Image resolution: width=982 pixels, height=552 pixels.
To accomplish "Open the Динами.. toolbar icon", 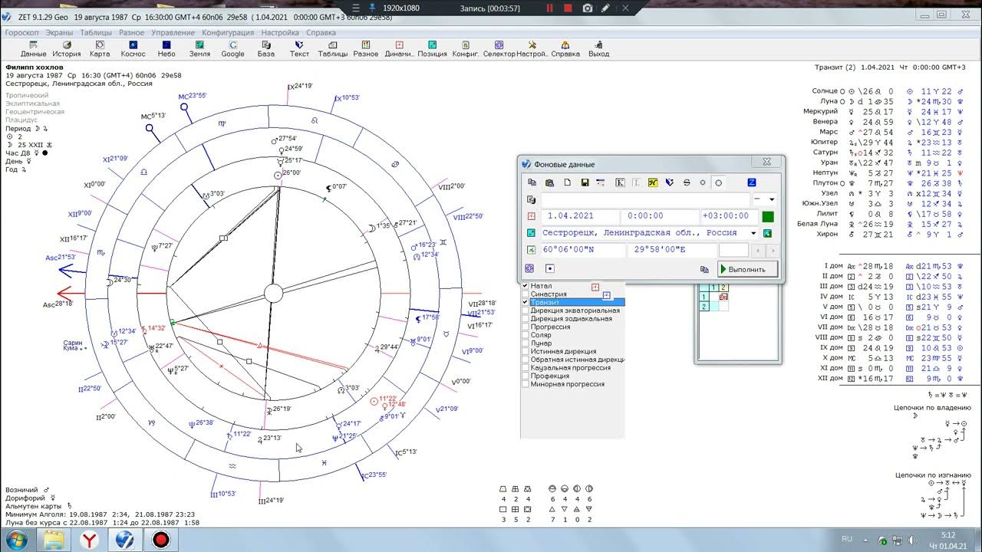I will coord(399,49).
